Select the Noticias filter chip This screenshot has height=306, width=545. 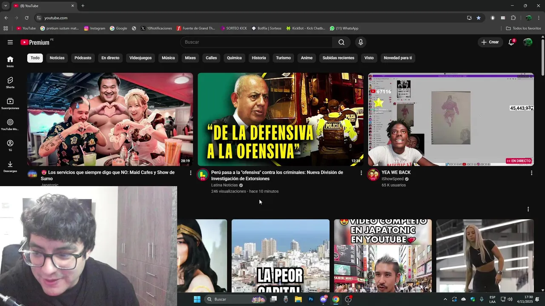click(x=57, y=58)
